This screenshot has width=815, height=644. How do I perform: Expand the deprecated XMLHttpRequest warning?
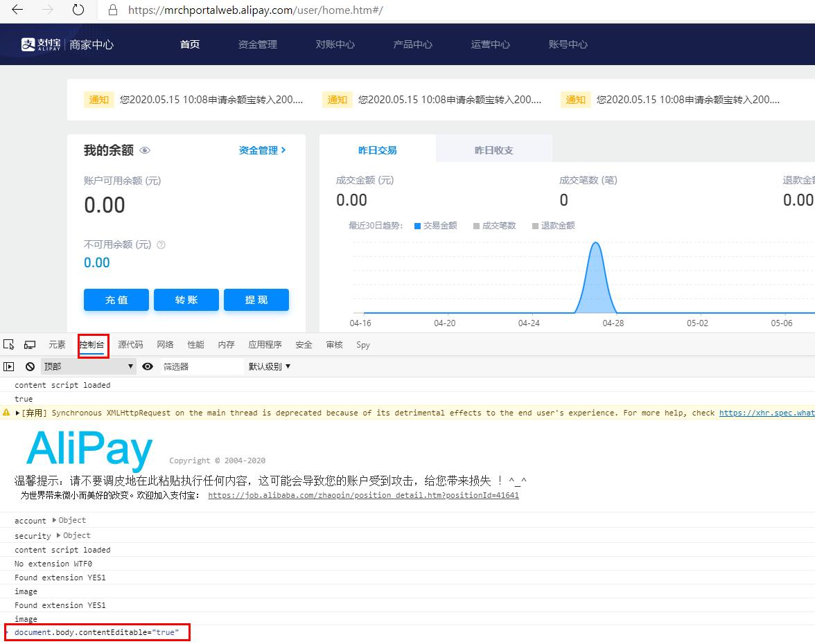pos(18,413)
